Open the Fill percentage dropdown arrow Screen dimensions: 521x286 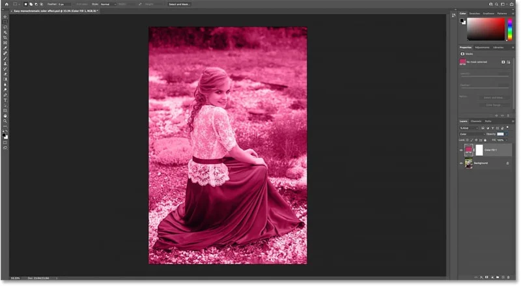click(507, 140)
